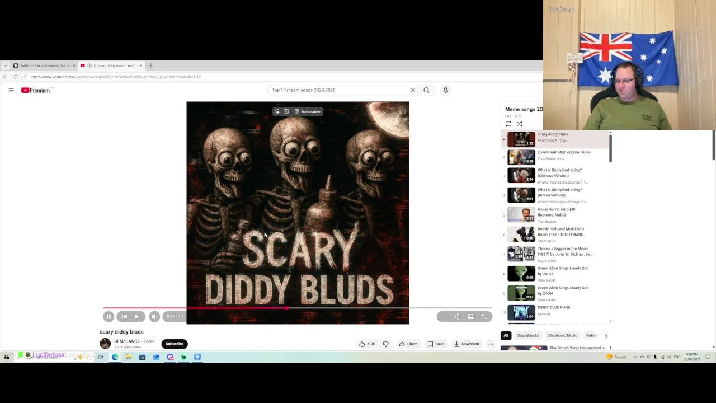The height and width of the screenshot is (403, 716).
Task: Click the page vertical scrollbar
Action: [x=713, y=144]
